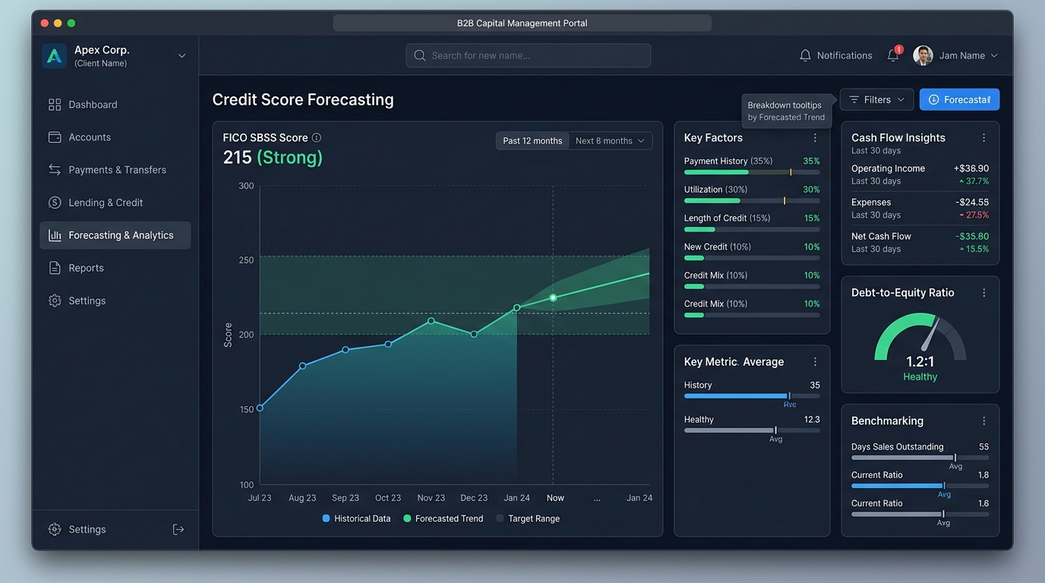Open Cash Flow Insights options menu
The height and width of the screenshot is (583, 1045).
[983, 138]
